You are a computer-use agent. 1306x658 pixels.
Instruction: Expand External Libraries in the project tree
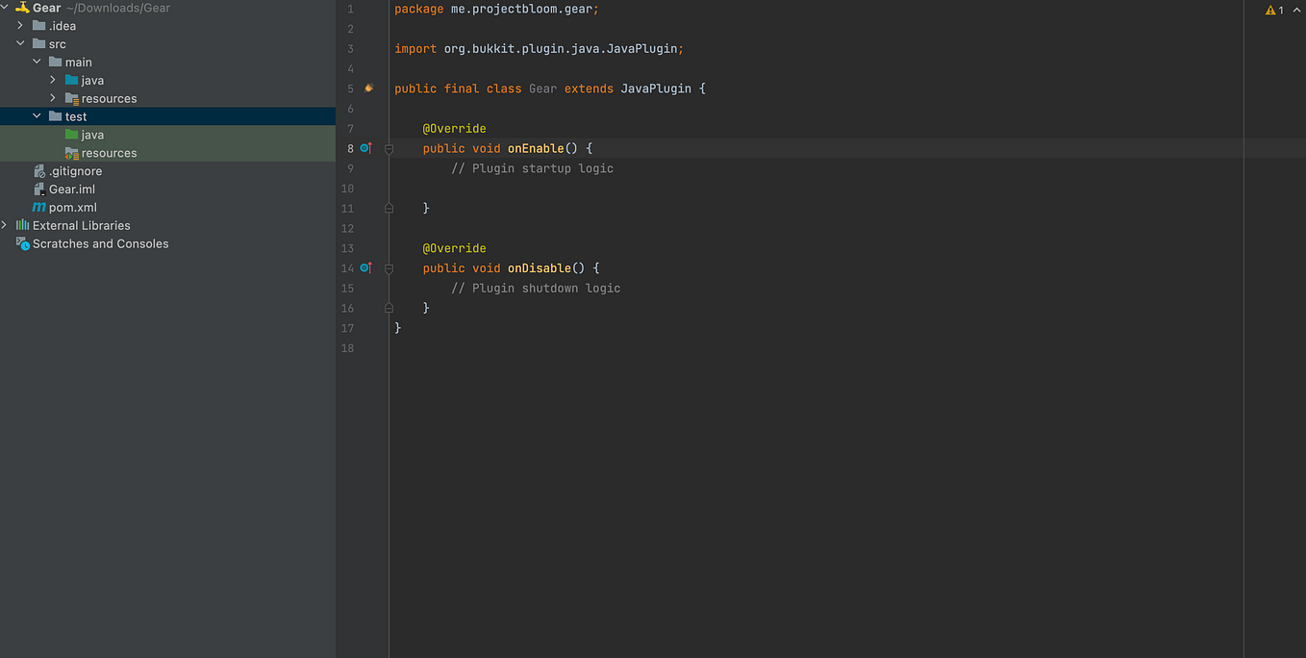tap(6, 225)
